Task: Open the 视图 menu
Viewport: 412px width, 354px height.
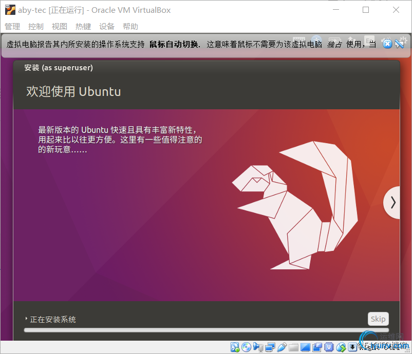Action: coord(60,27)
